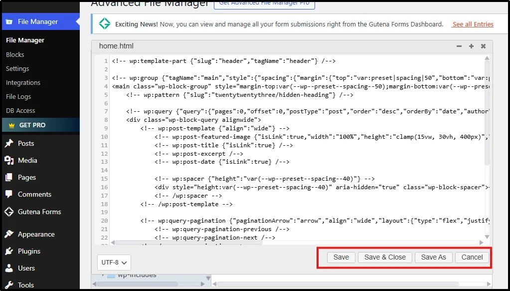Click the Gutena logo in the notice banner
This screenshot has width=510, height=291.
point(105,24)
